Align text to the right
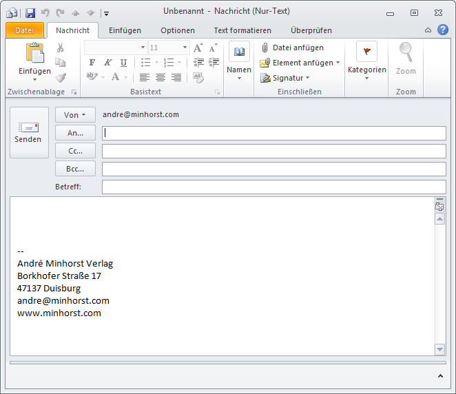 pos(176,77)
